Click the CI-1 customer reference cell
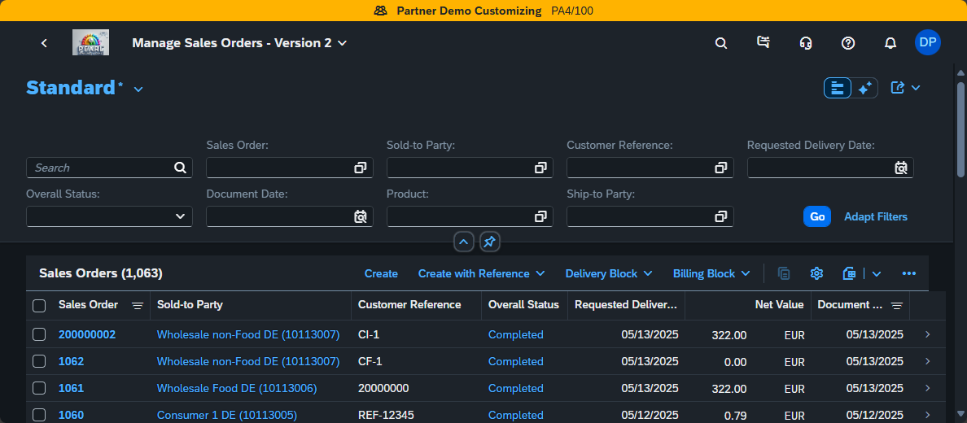This screenshot has height=423, width=967. pyautogui.click(x=370, y=335)
